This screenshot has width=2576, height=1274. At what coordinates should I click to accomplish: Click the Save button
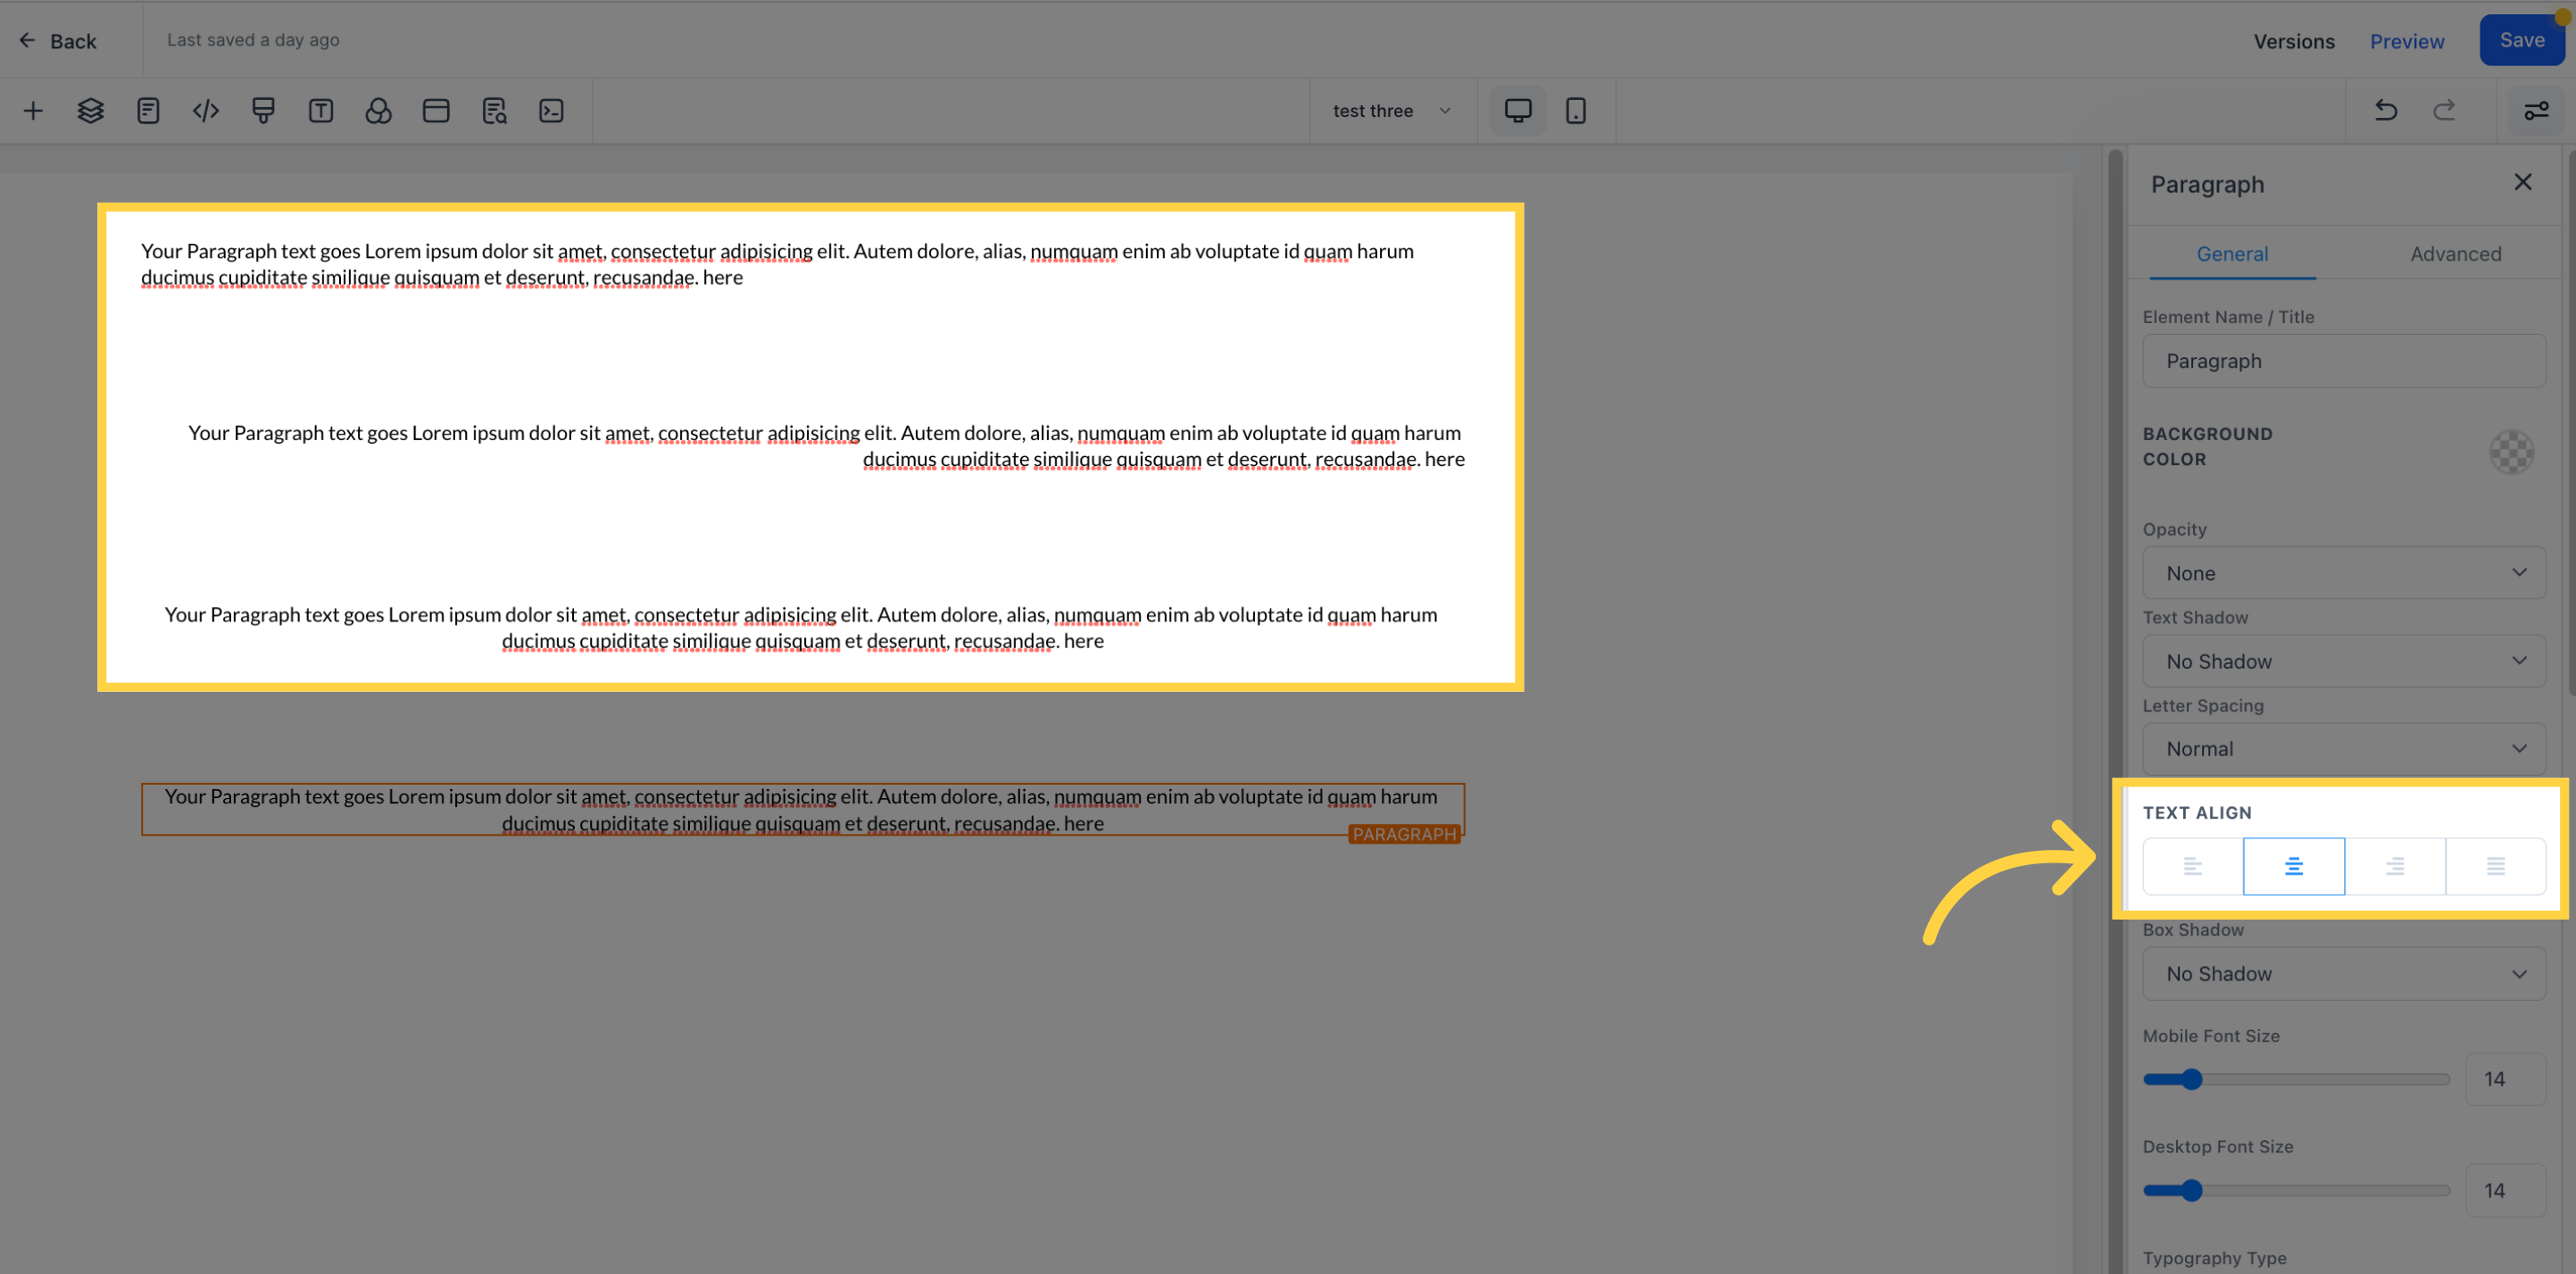click(x=2521, y=40)
